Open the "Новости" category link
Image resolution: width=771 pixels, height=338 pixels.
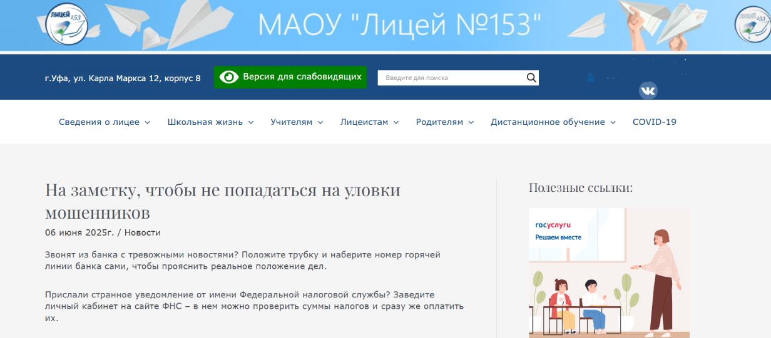(143, 233)
